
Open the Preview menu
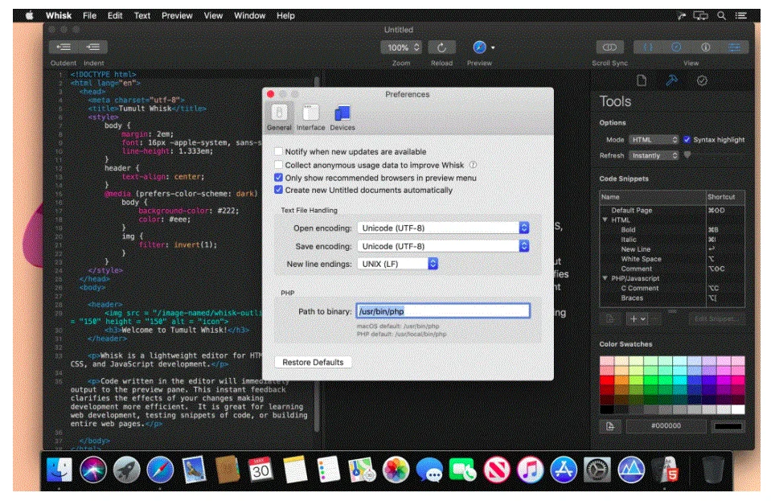(177, 16)
